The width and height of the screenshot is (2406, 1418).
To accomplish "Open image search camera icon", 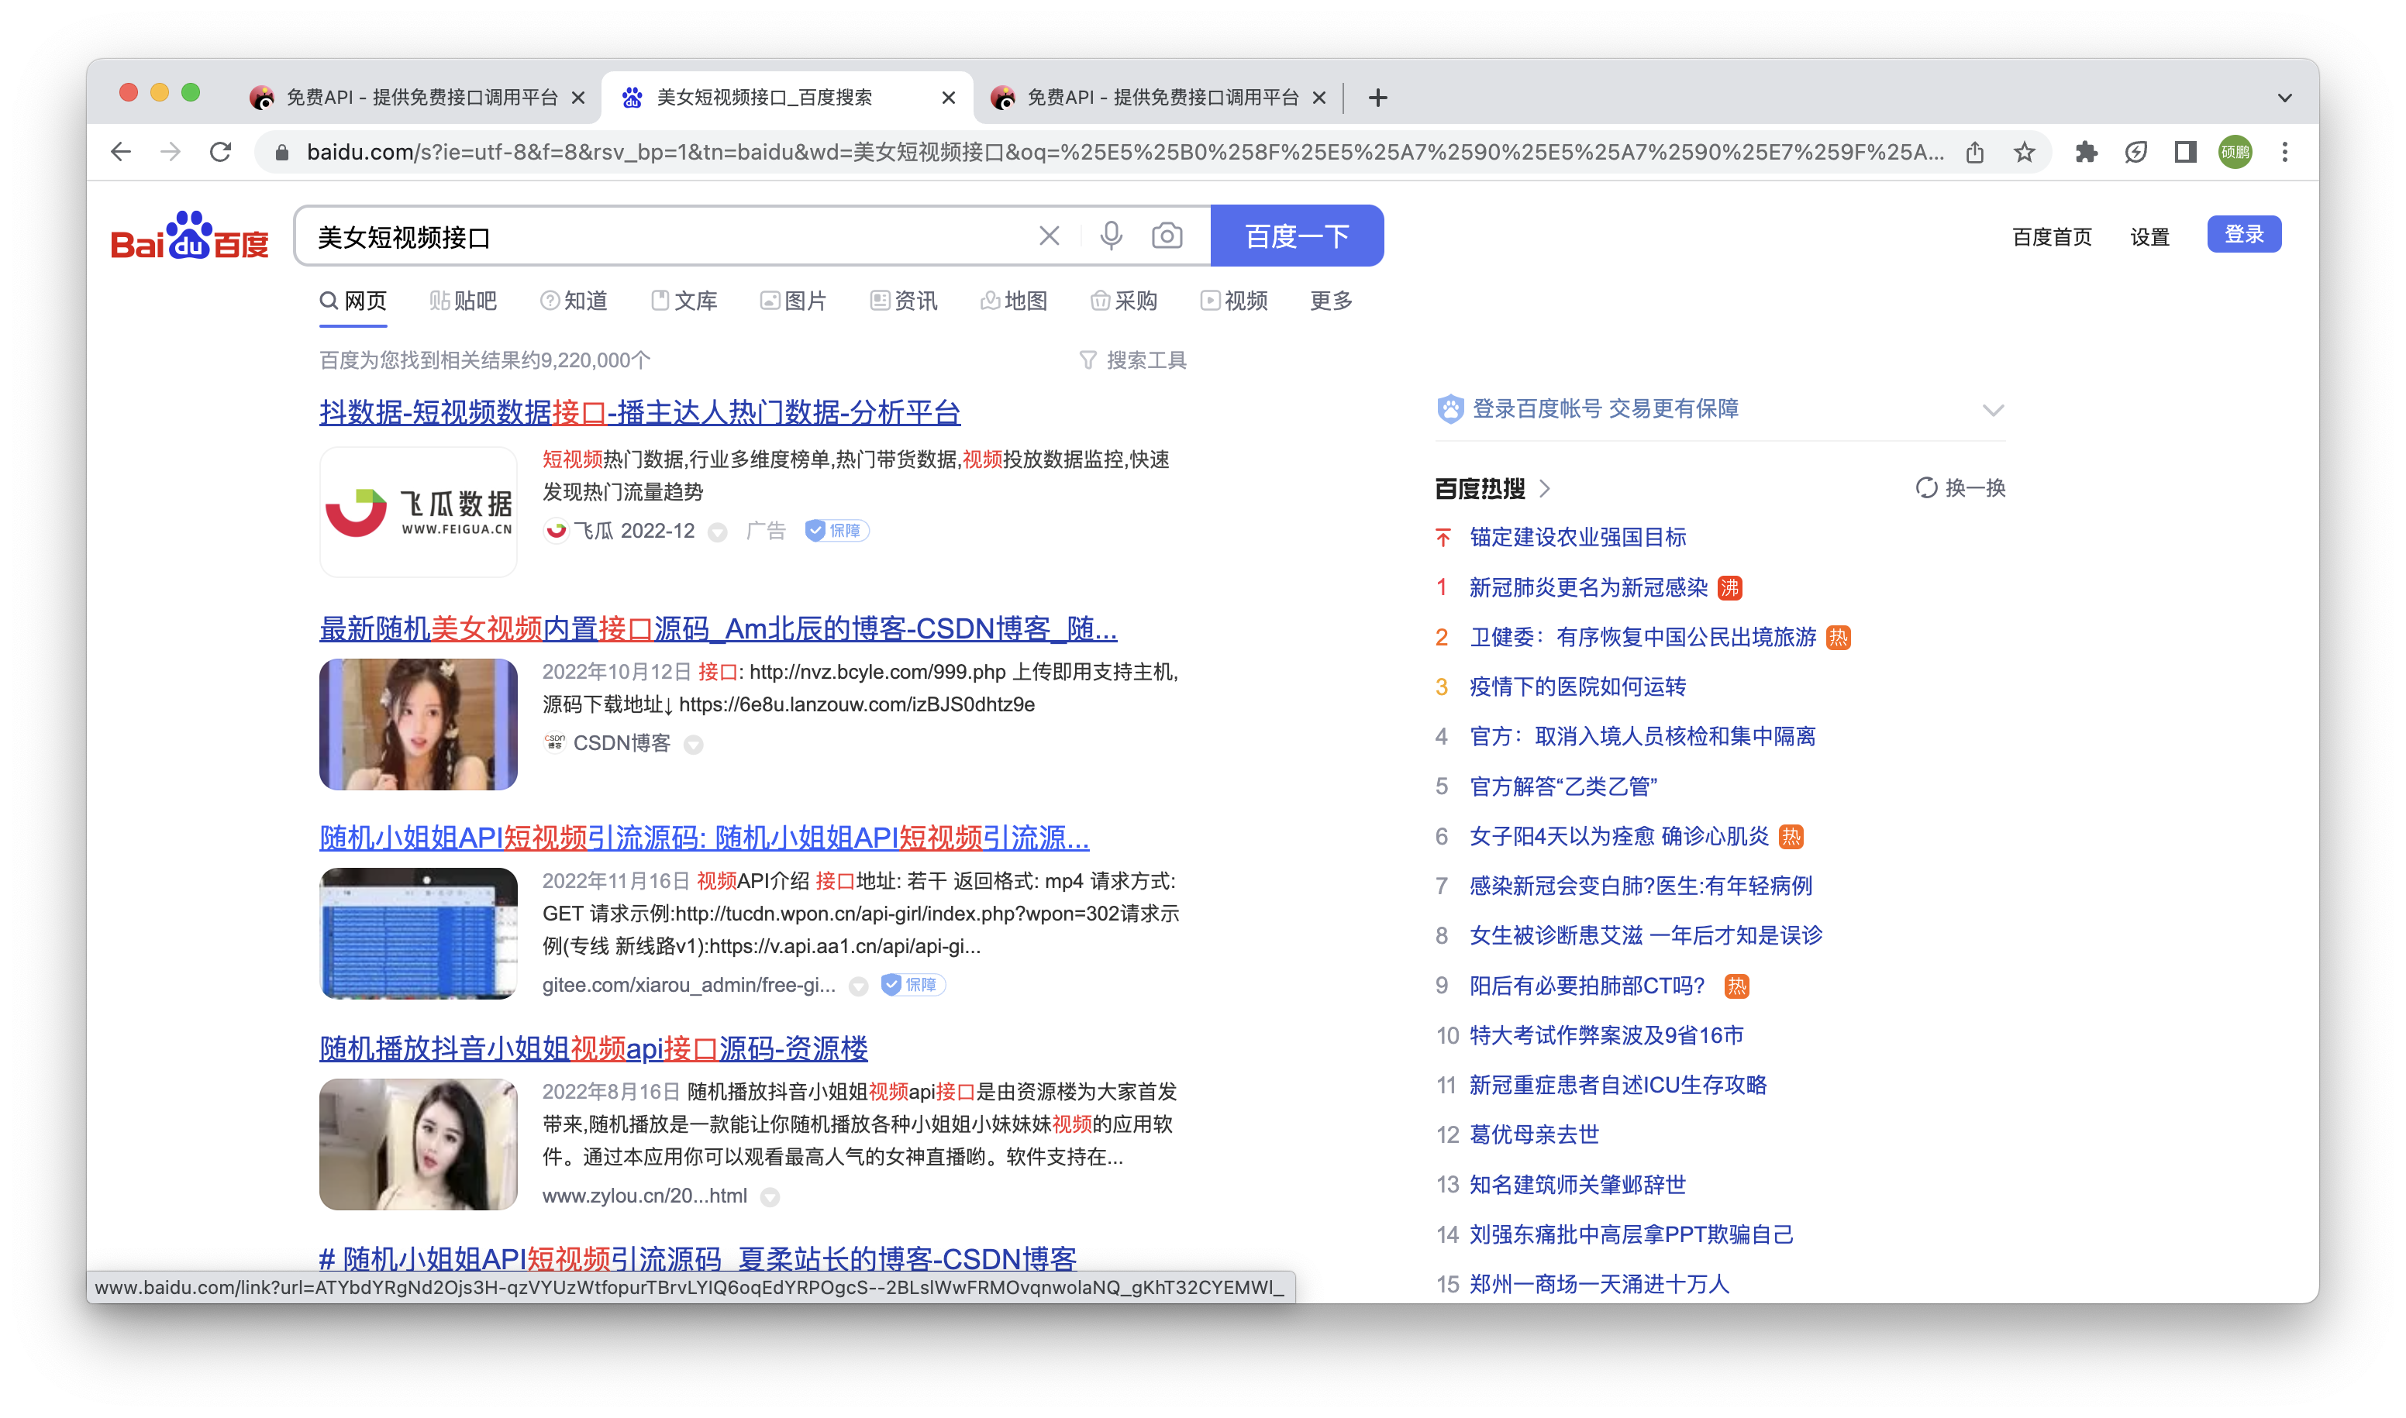I will tap(1167, 236).
